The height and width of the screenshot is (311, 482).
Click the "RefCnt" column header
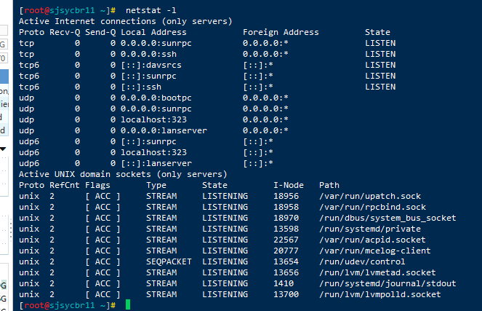coord(65,186)
